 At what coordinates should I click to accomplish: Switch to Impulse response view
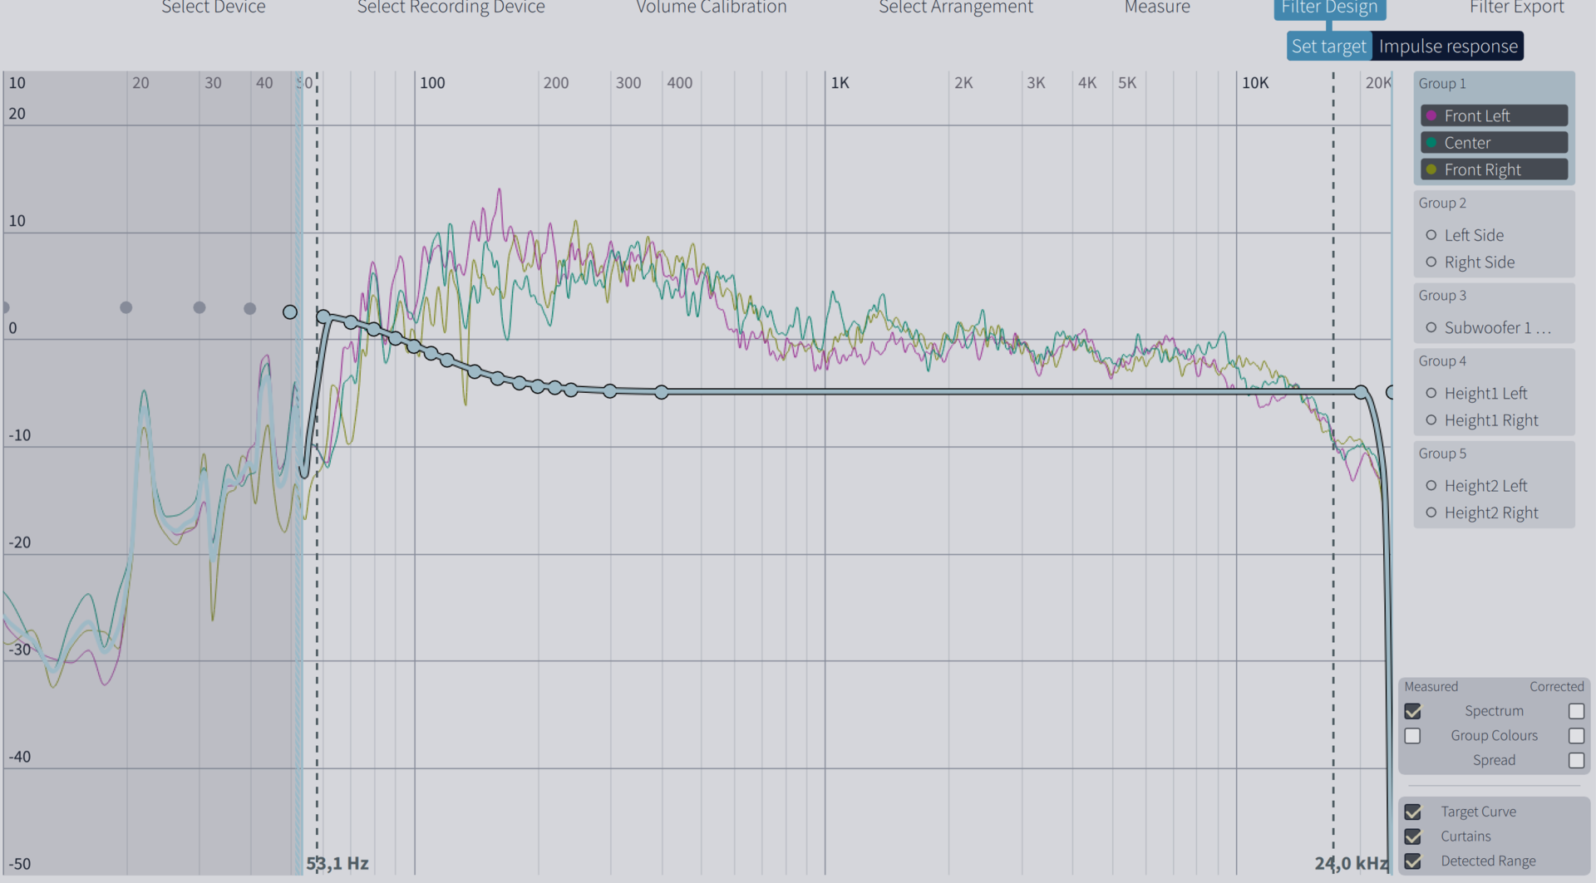coord(1447,47)
